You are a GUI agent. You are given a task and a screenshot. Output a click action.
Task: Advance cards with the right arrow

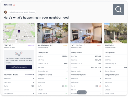coord(85,92)
